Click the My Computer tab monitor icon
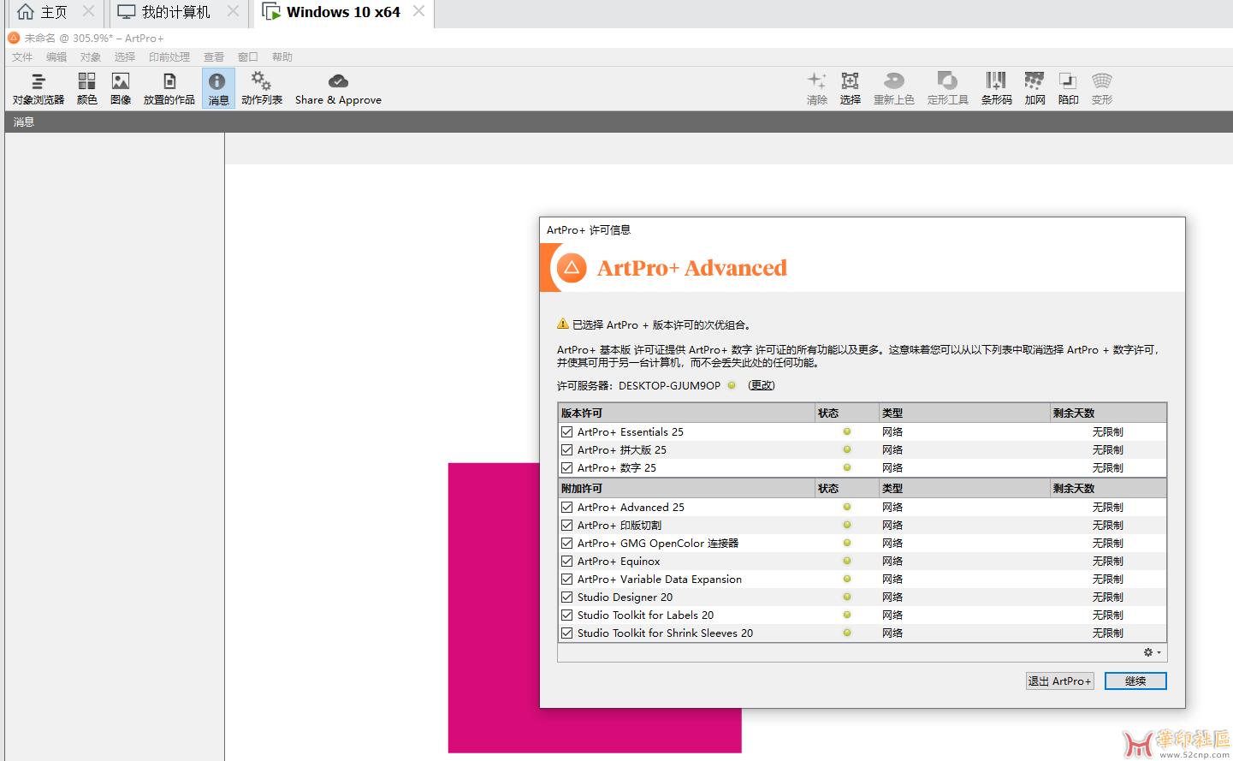The image size is (1233, 761). click(x=127, y=12)
